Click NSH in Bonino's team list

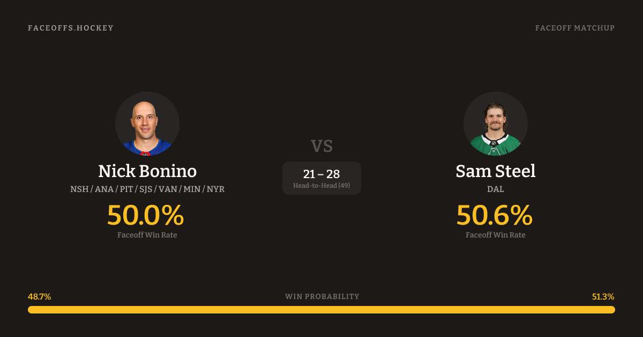(79, 189)
